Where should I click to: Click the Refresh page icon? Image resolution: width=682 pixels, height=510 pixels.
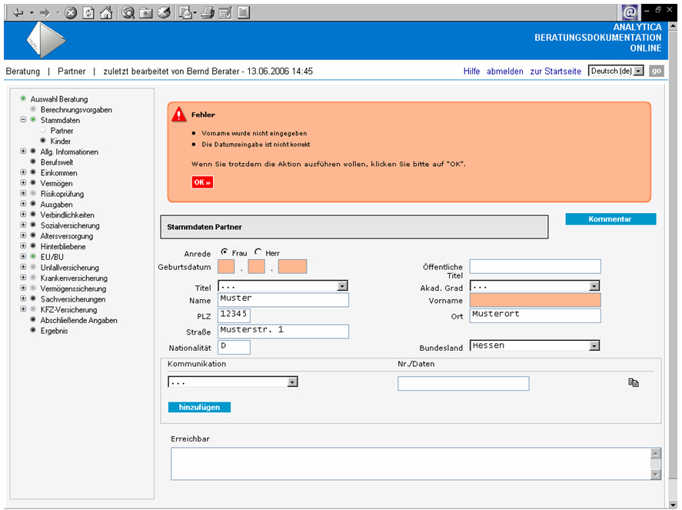(x=88, y=12)
